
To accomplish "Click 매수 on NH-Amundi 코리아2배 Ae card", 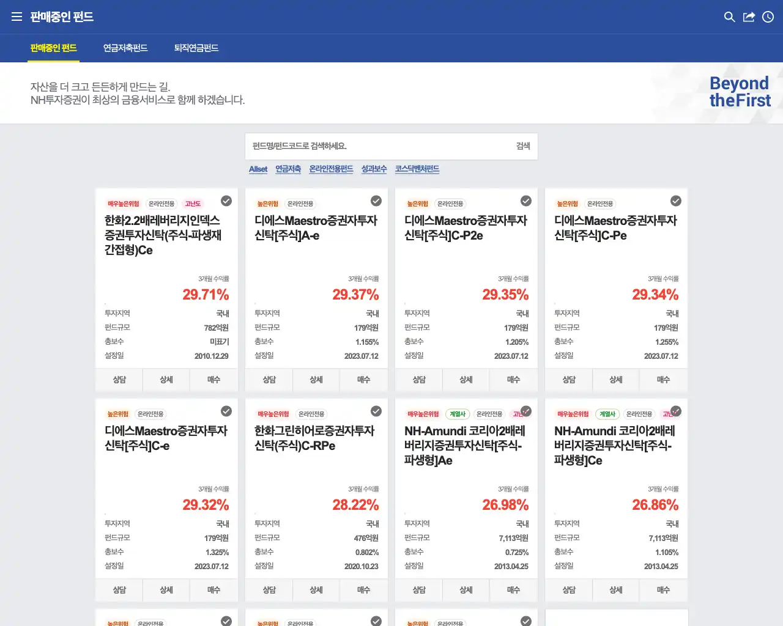I will (x=513, y=590).
